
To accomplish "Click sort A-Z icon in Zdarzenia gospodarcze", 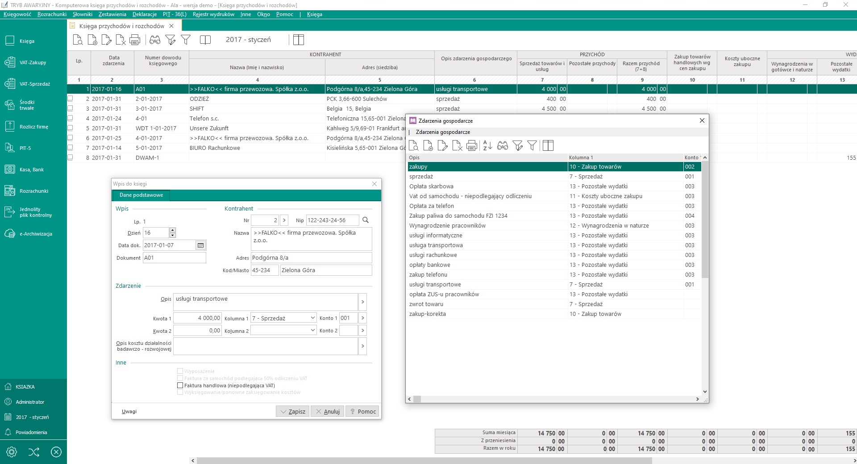I will (487, 145).
